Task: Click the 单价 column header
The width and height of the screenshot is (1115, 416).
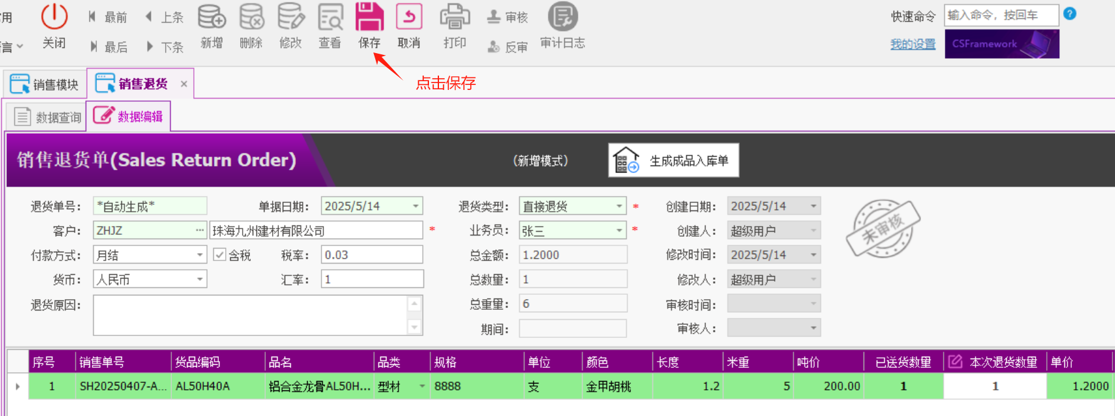Action: [1080, 362]
